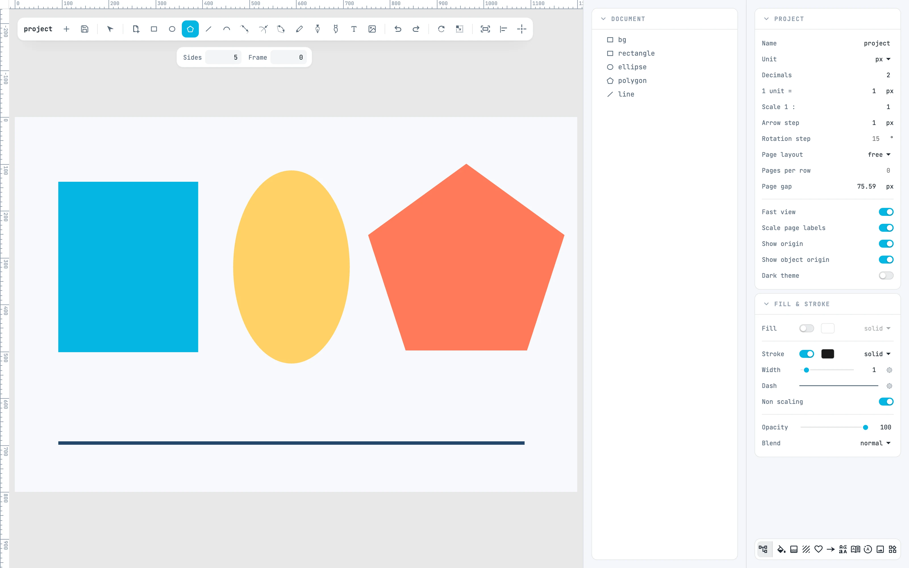Select the straight line tool
The height and width of the screenshot is (568, 909).
[x=209, y=29]
